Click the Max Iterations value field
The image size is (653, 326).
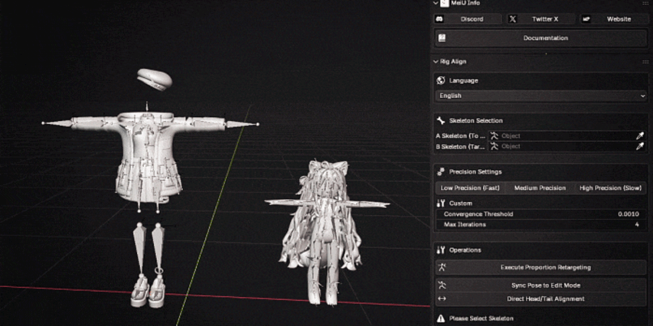(541, 224)
